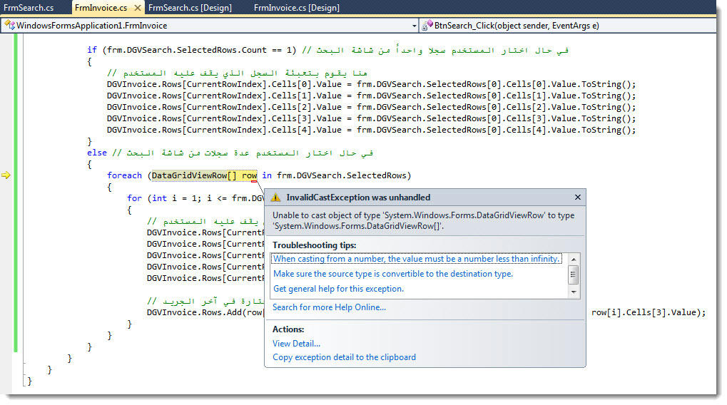727x405 pixels.
Task: Close the FrmInvoice.cs tab with its X
Action: pos(137,8)
